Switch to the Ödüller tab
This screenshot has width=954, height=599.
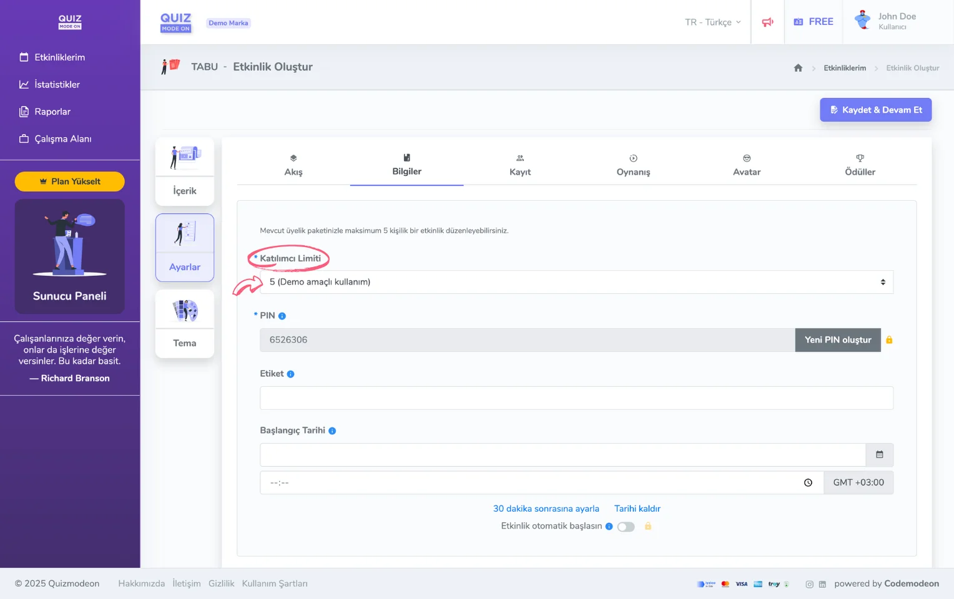tap(860, 166)
